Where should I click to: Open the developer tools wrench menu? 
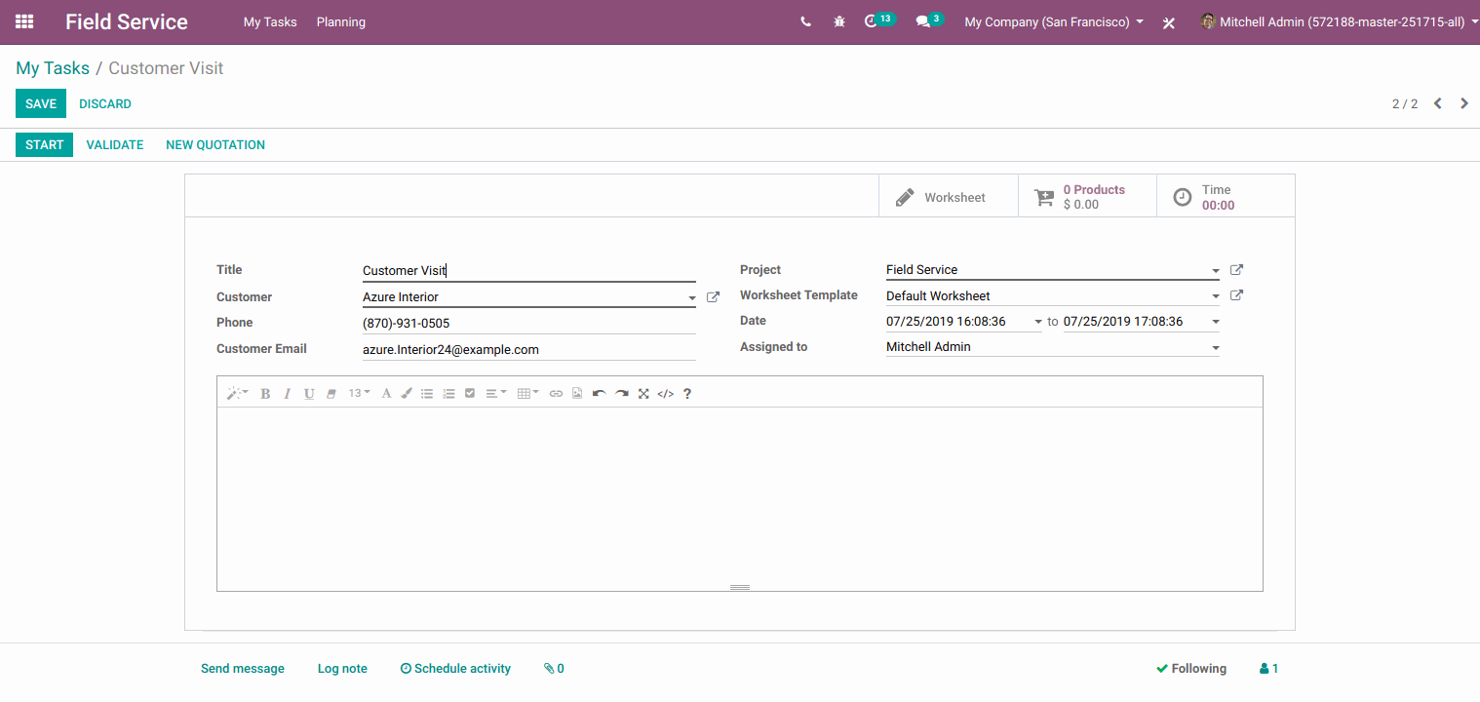(x=1168, y=21)
